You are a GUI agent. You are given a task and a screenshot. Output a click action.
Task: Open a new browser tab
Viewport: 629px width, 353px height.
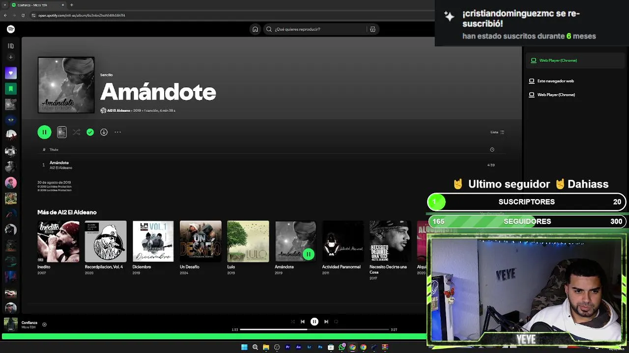pos(72,5)
